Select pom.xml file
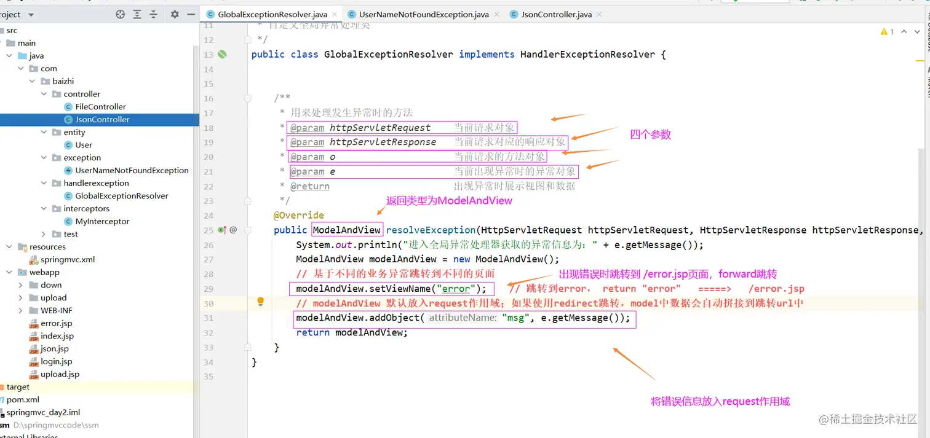This screenshot has width=930, height=438. [23, 400]
